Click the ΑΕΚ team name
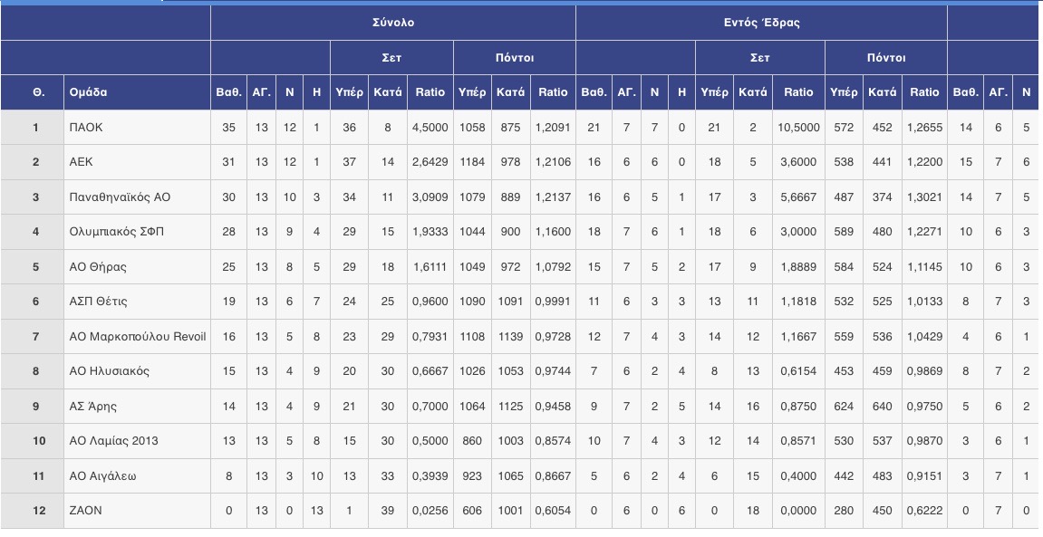Image resolution: width=1043 pixels, height=537 pixels. [82, 162]
